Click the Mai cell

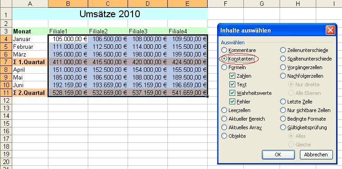(30, 78)
